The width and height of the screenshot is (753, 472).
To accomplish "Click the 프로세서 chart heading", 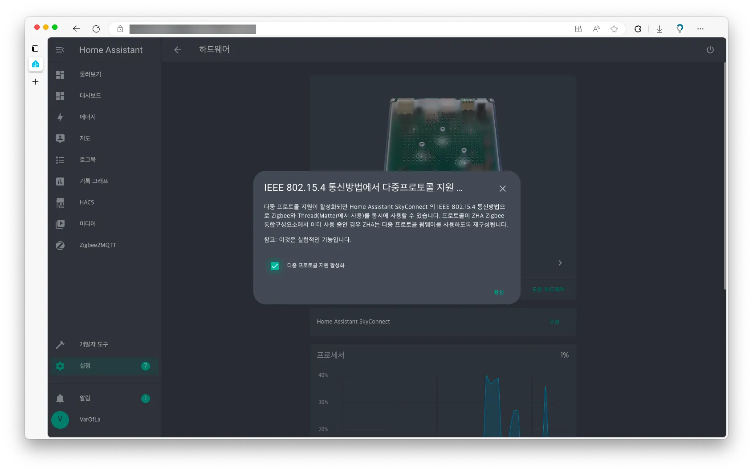I will point(330,355).
